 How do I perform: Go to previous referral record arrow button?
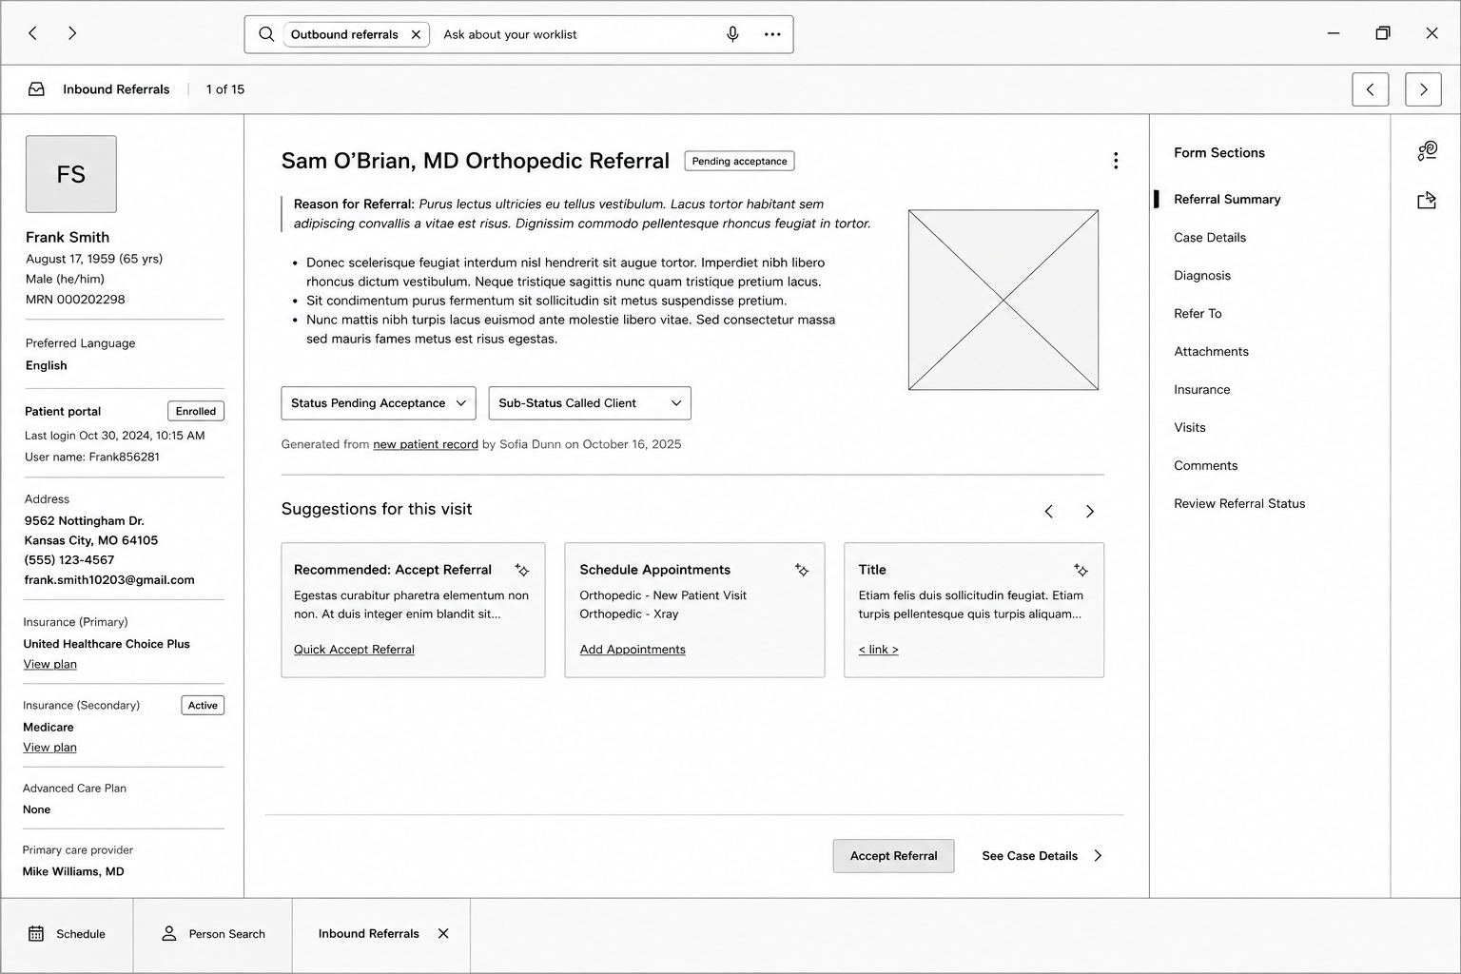click(x=1370, y=89)
